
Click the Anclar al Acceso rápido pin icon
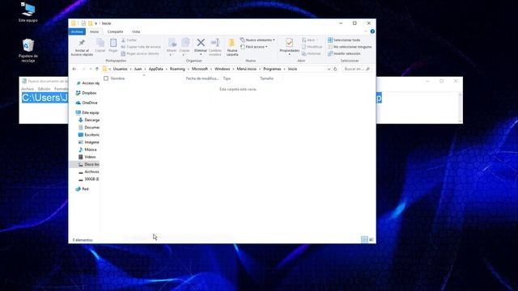[82, 43]
